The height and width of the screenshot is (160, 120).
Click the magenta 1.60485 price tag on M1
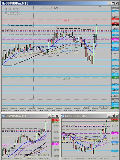[x=56, y=144]
